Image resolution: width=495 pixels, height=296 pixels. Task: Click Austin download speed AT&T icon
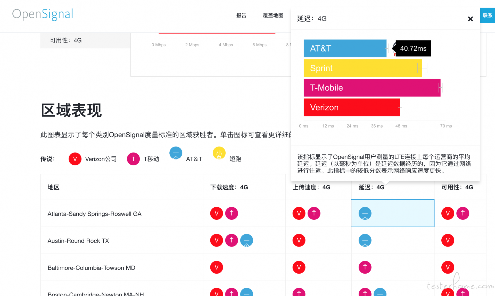247,240
